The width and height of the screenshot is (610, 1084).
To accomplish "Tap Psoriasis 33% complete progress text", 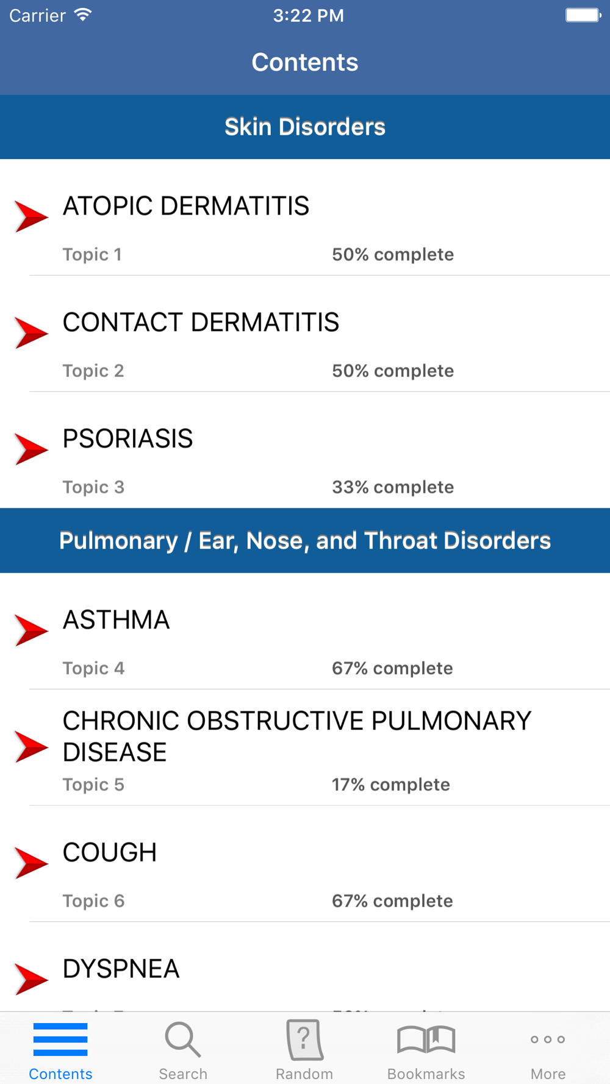I will pos(393,487).
